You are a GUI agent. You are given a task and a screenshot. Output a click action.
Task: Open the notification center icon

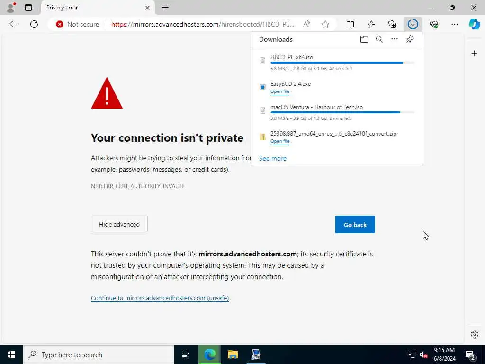470,355
